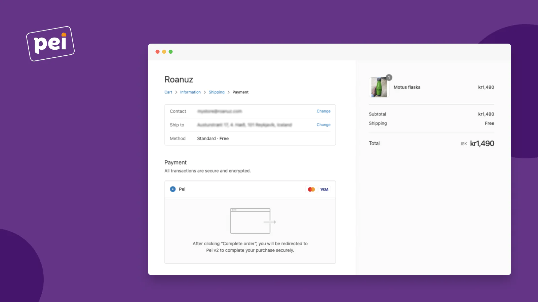Change the Ship to address
Image resolution: width=538 pixels, height=302 pixels.
pos(323,125)
